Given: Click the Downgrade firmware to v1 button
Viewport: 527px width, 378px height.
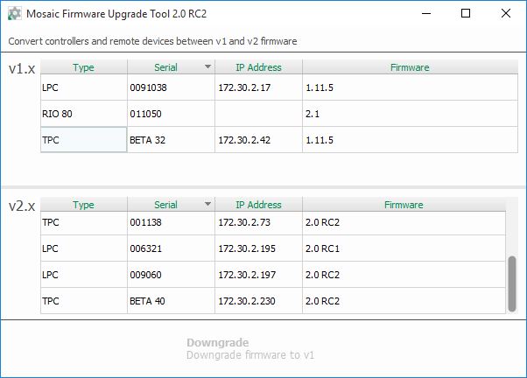Looking at the screenshot, I should (250, 349).
